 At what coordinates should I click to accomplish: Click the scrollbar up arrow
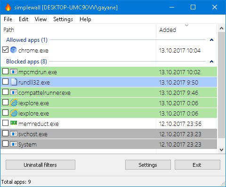pos(221,28)
